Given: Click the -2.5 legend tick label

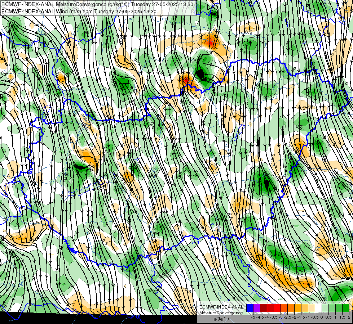Looking at the screenshot, I should [287, 317].
